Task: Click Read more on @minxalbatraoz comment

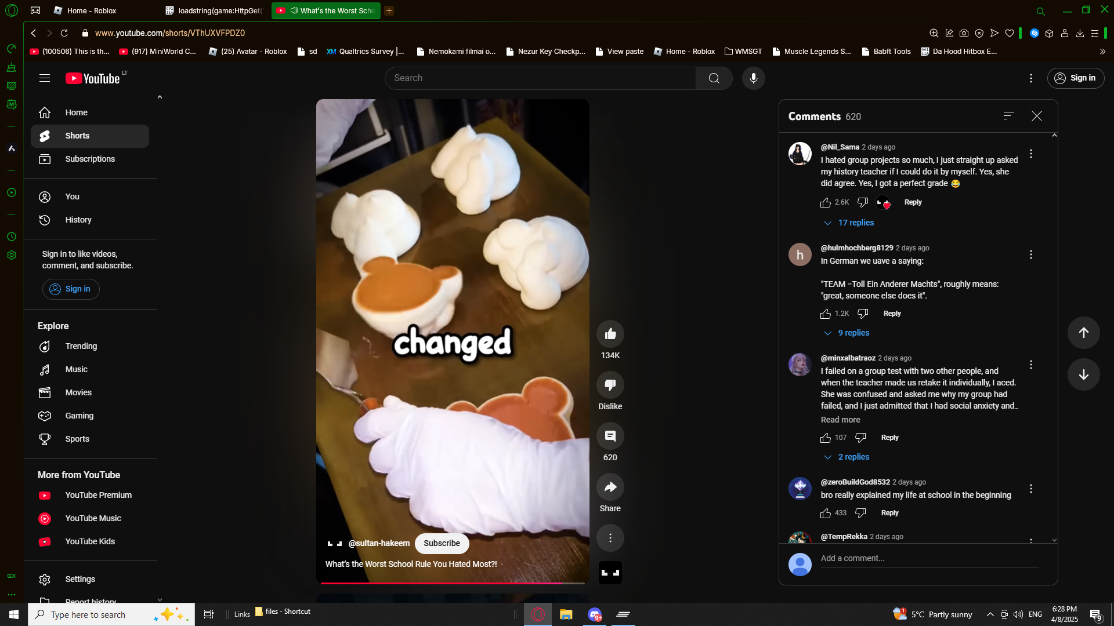Action: (840, 420)
